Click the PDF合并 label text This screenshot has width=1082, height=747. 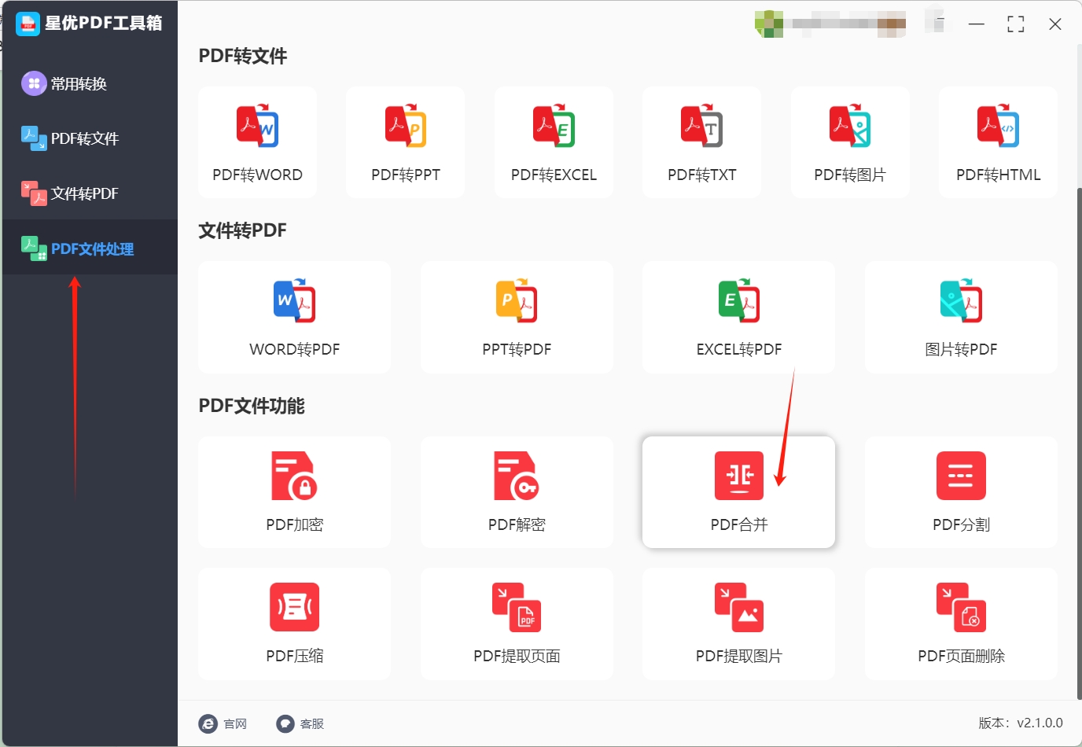(739, 524)
